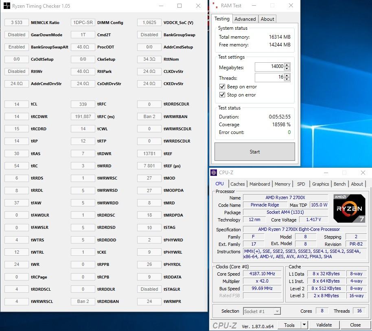372x331 pixels.
Task: Click the tRFC (ns) value 191,887
Action: click(83, 116)
